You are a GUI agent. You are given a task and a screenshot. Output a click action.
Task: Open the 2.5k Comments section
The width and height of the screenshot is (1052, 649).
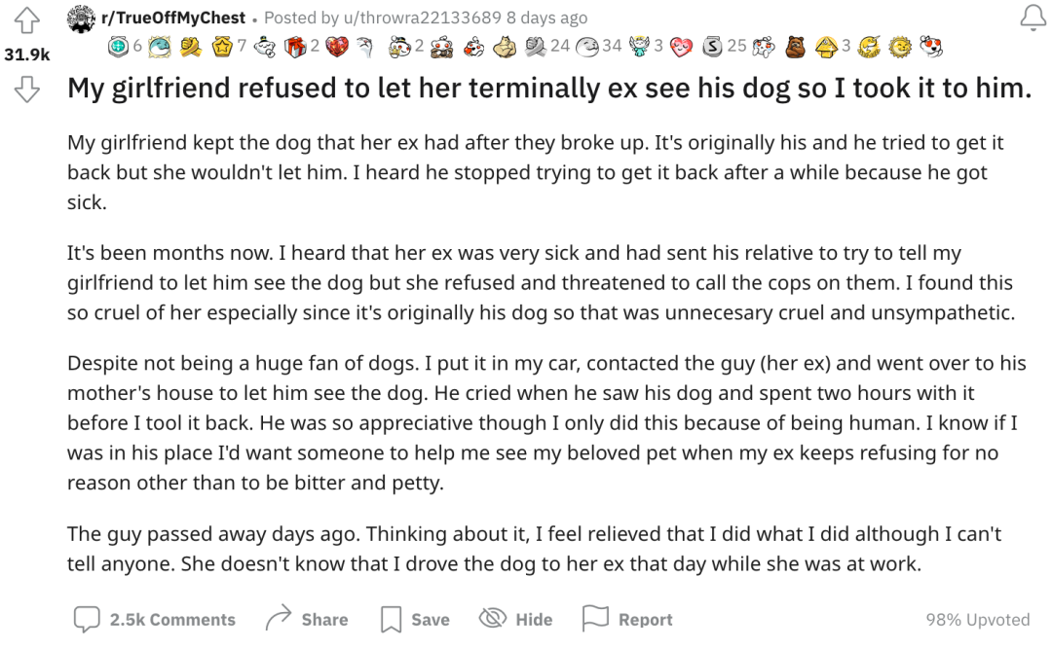(155, 619)
